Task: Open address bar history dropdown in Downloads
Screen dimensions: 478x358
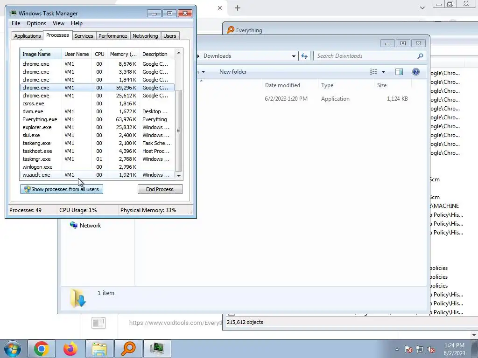Action: 294,56
